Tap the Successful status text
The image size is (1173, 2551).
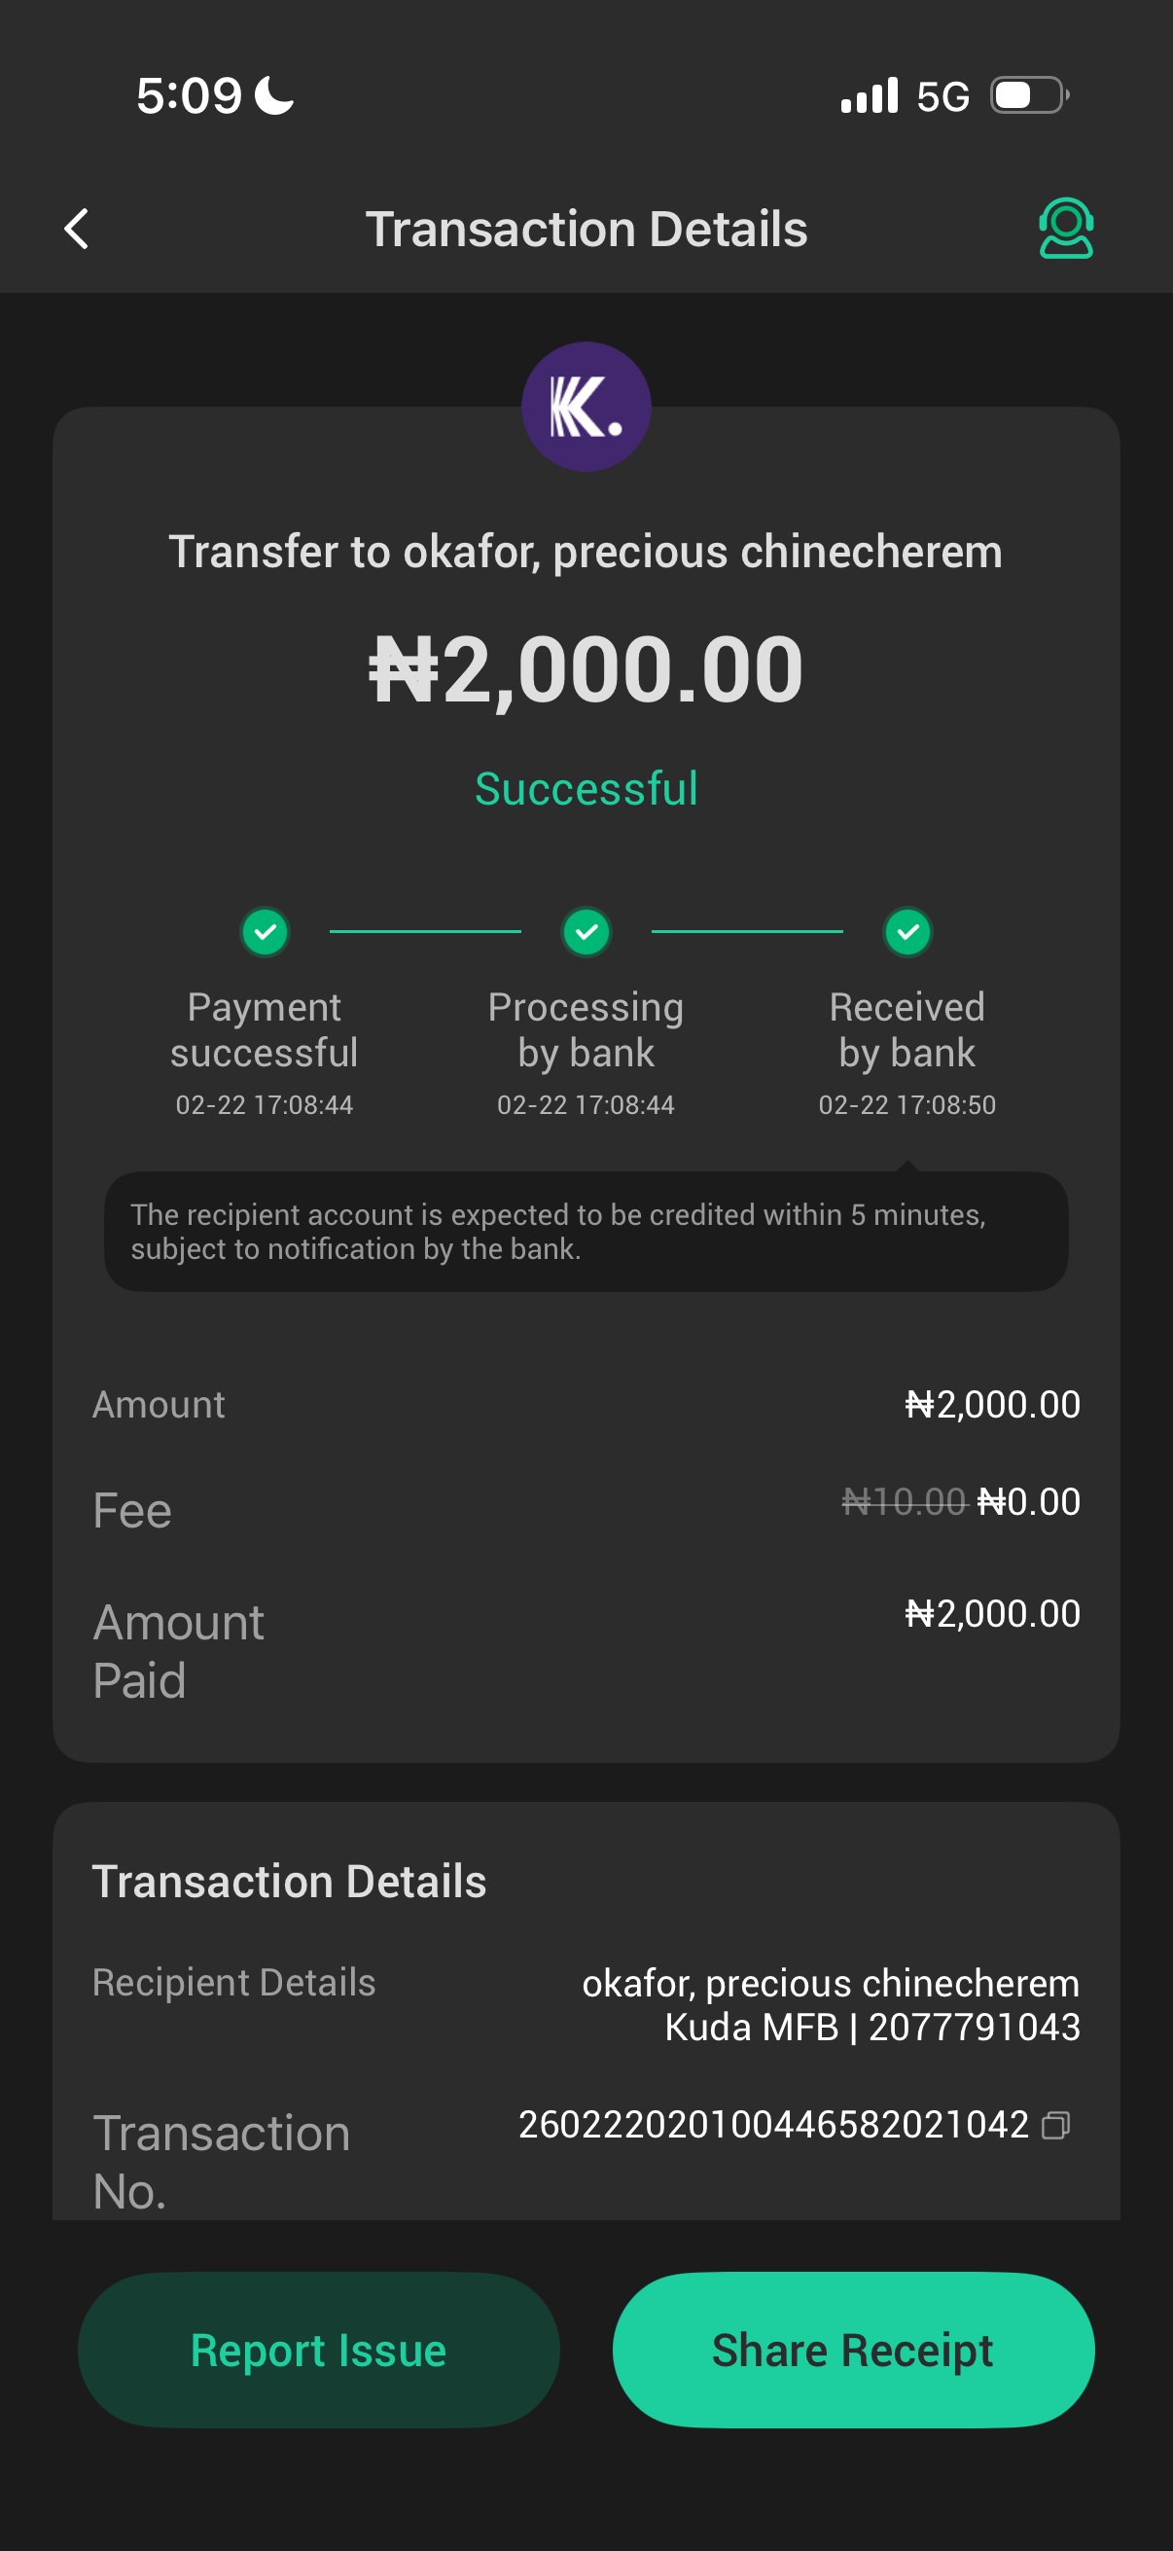[x=586, y=789]
